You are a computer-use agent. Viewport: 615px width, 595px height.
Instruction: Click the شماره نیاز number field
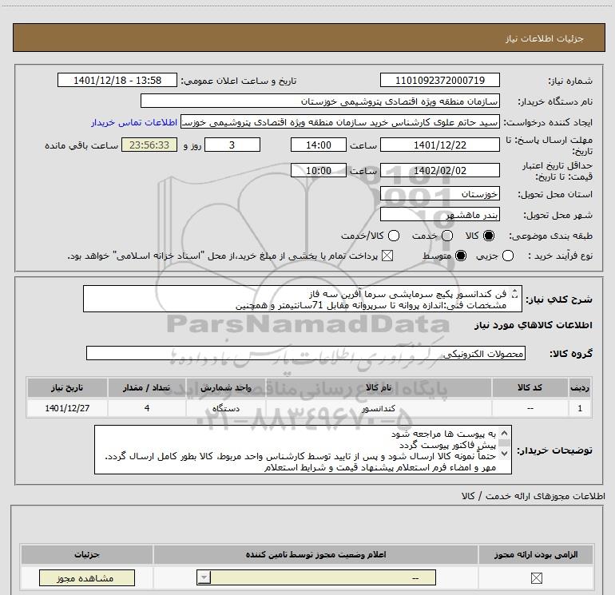click(x=439, y=80)
